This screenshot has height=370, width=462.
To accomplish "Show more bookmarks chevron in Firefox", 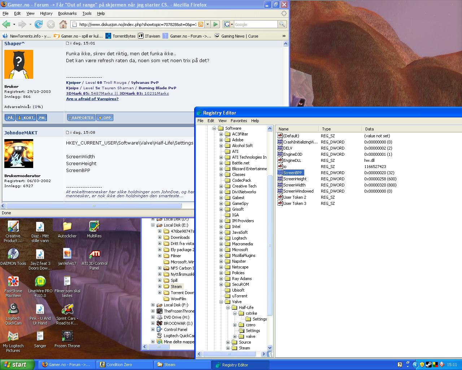I will (284, 36).
